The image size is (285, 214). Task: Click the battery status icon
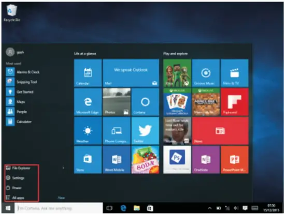[219, 208]
